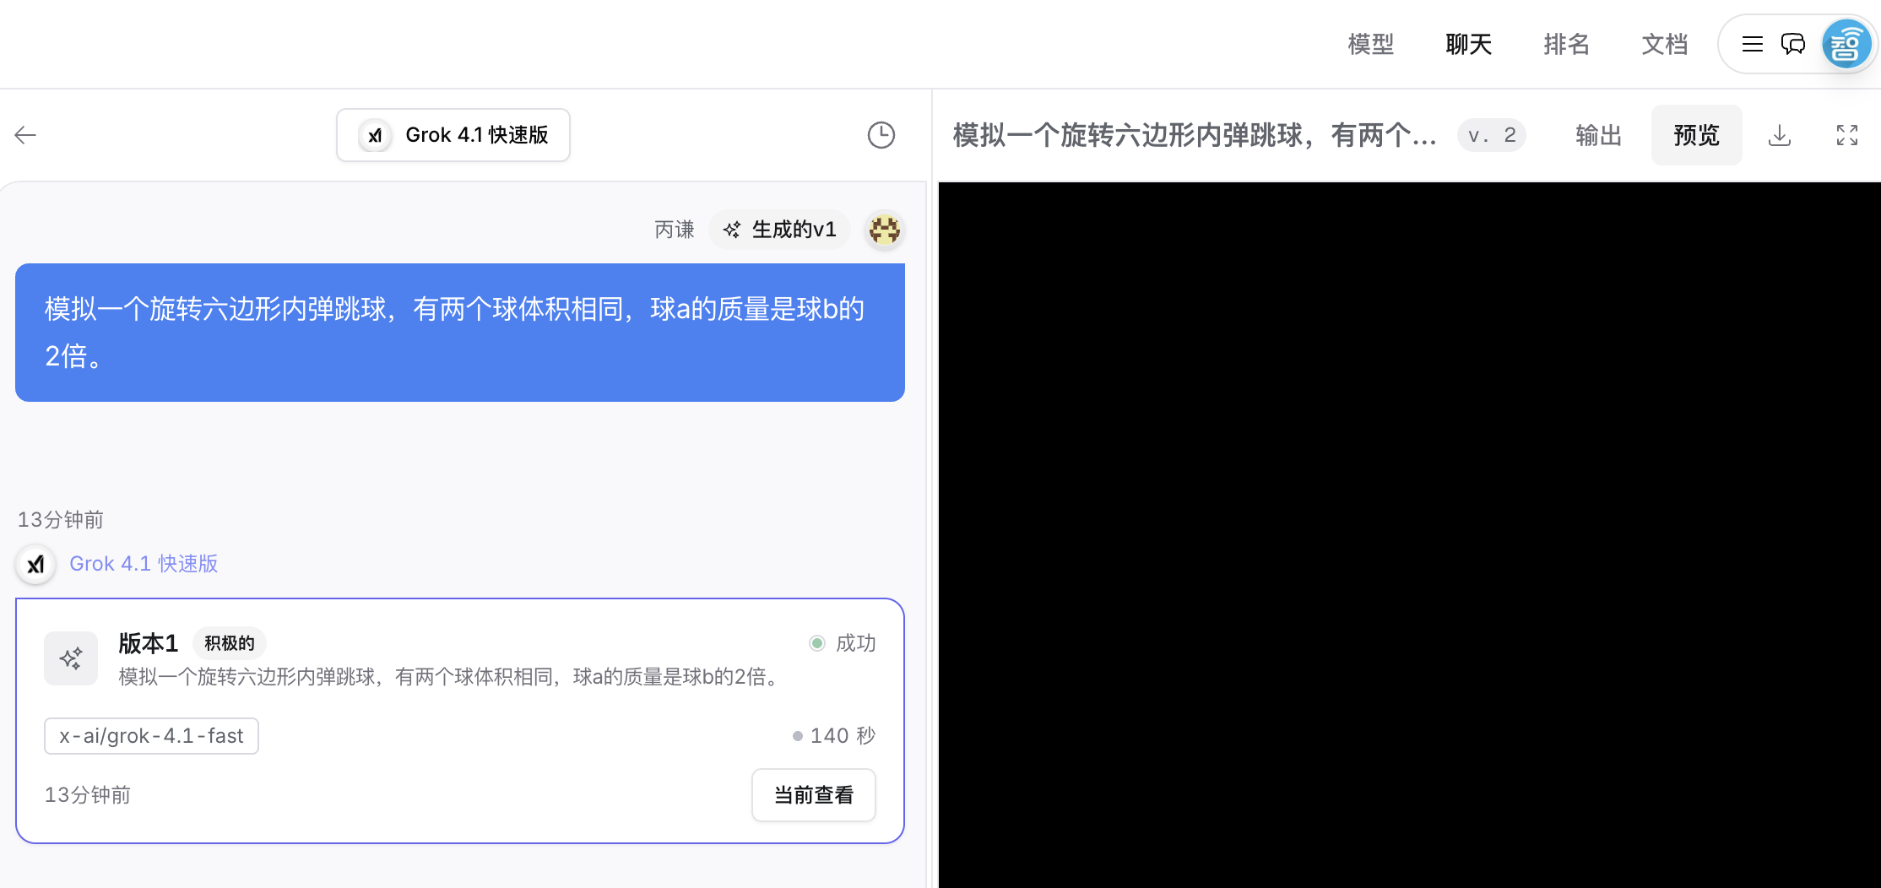Image resolution: width=1881 pixels, height=888 pixels.
Task: Open the chat feedback bubbles icon
Action: pyautogui.click(x=1792, y=43)
